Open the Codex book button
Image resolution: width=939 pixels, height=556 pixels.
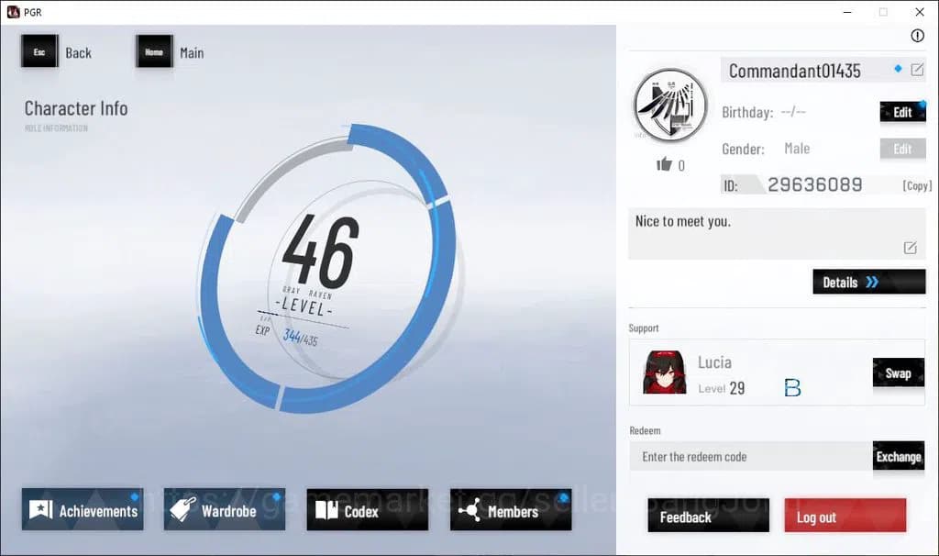pyautogui.click(x=367, y=510)
